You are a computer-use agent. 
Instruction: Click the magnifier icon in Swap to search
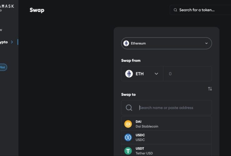(x=129, y=108)
